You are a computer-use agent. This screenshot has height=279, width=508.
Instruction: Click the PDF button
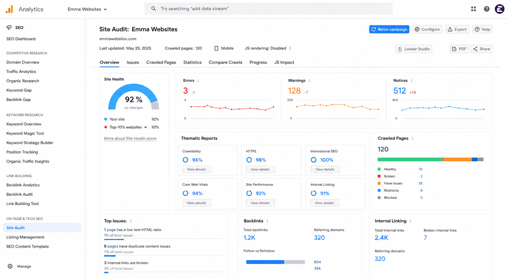coord(459,49)
